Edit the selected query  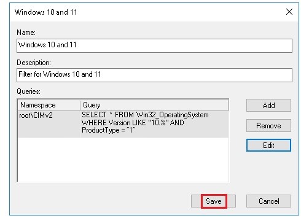(268, 145)
